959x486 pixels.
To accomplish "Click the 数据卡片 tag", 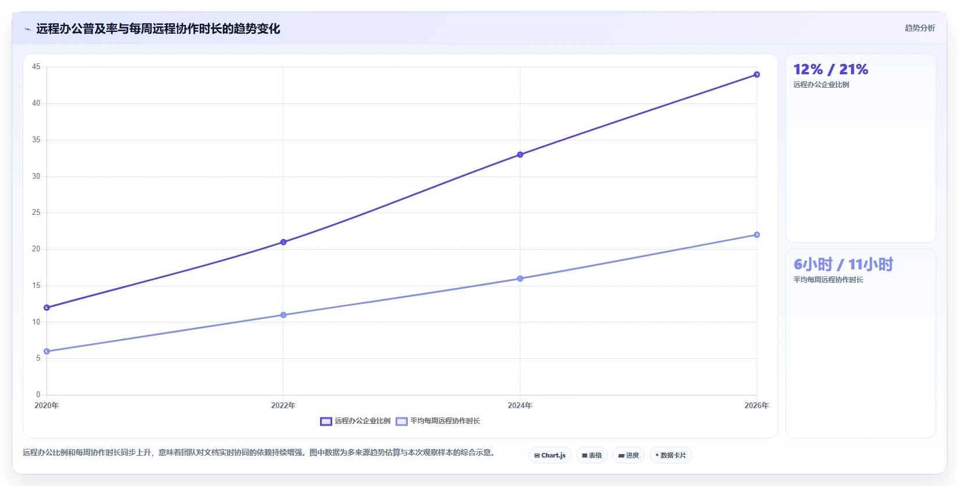I will tap(671, 455).
